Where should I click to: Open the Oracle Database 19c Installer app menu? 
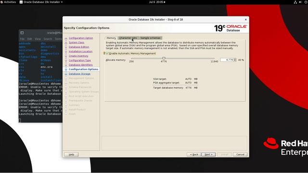tap(41, 2)
